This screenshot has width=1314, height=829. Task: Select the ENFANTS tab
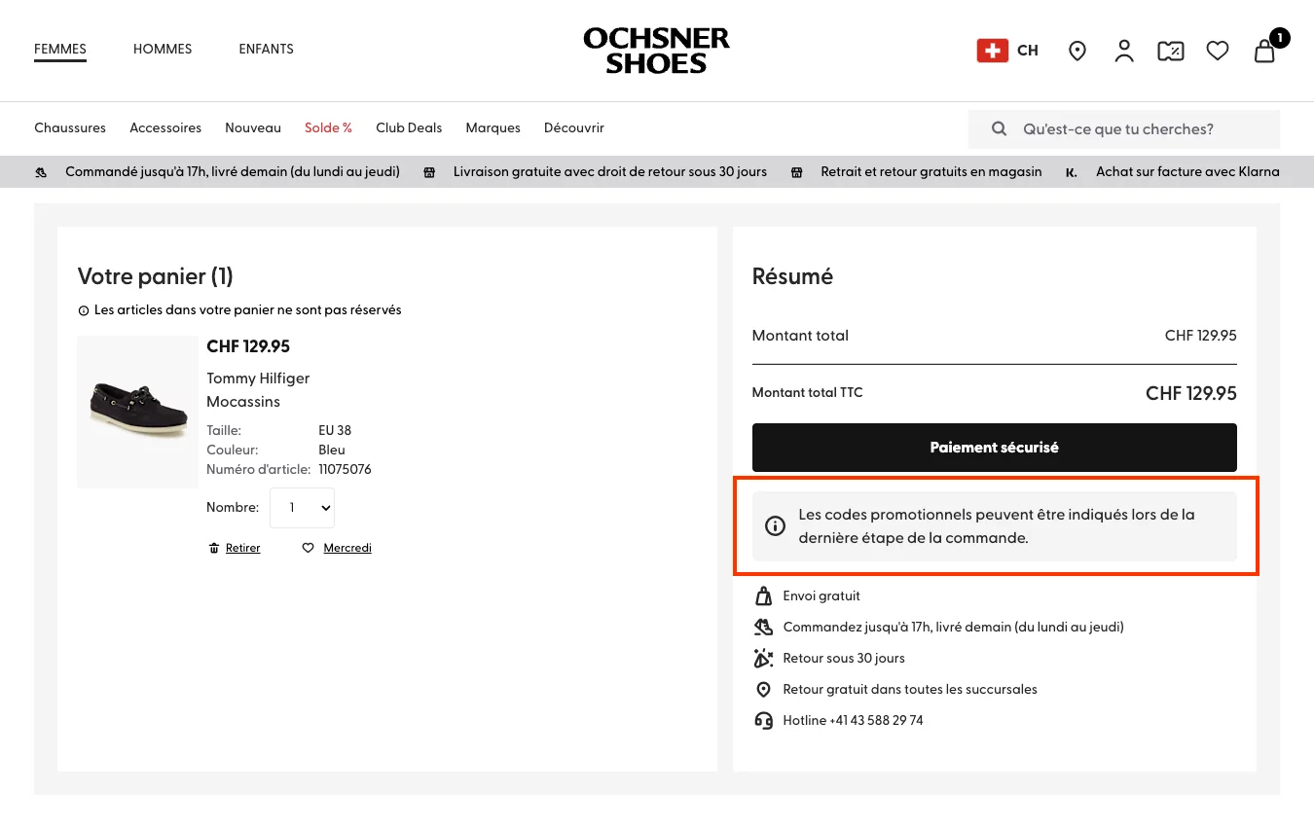(267, 49)
